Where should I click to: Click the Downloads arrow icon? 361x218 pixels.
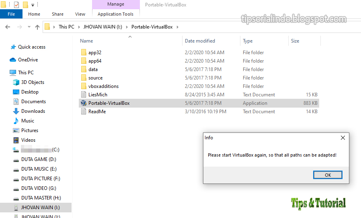(x=16, y=111)
